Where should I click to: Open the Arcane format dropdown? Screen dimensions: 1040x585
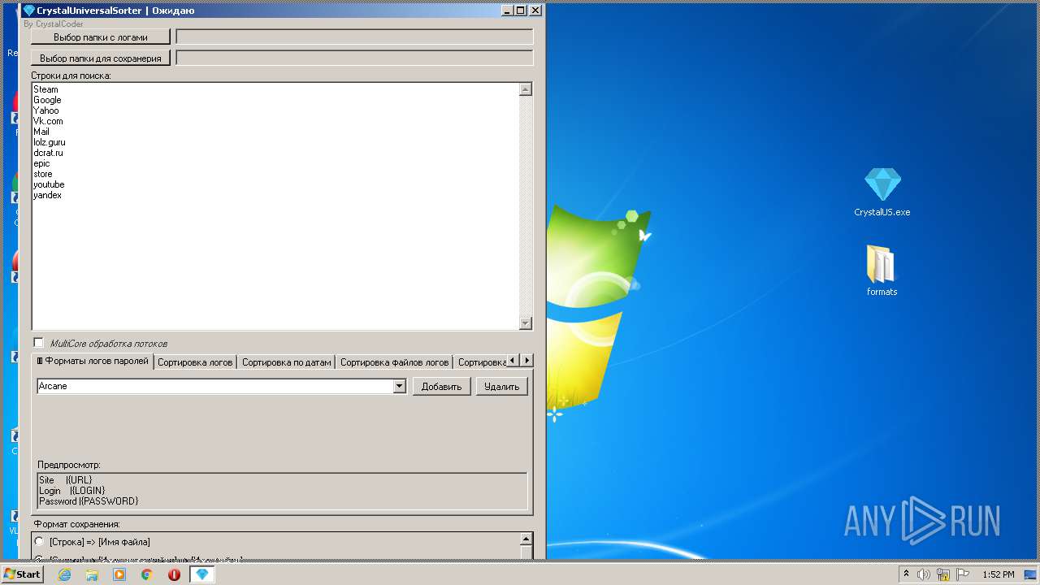(400, 387)
